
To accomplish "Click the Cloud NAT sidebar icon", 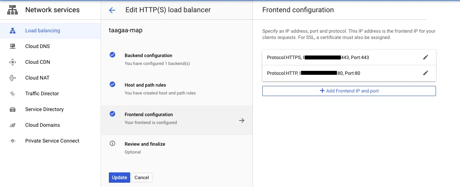I will (x=13, y=78).
